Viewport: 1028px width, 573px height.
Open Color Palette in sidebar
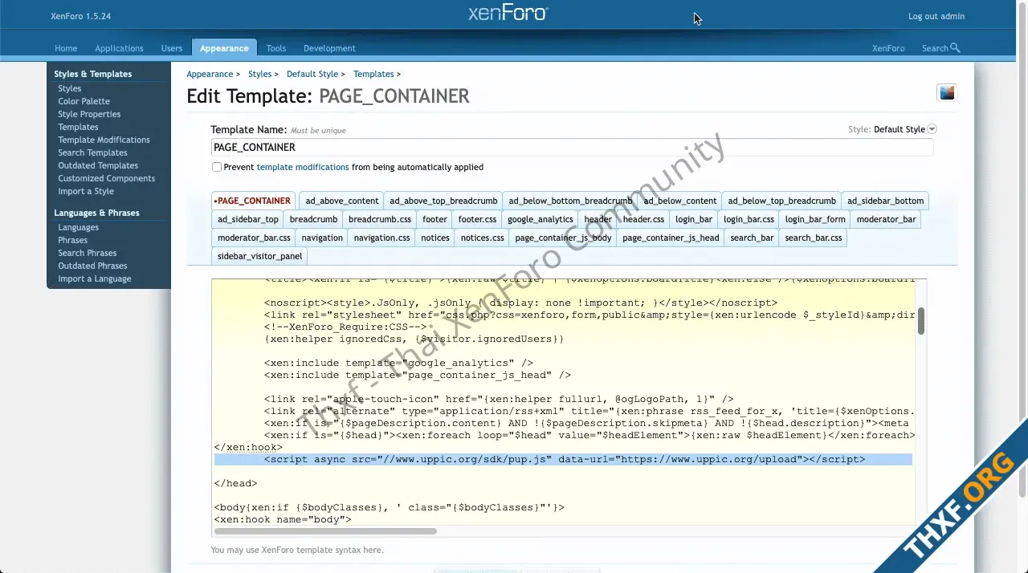click(84, 101)
